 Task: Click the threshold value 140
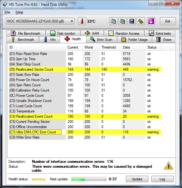[x=104, y=69]
